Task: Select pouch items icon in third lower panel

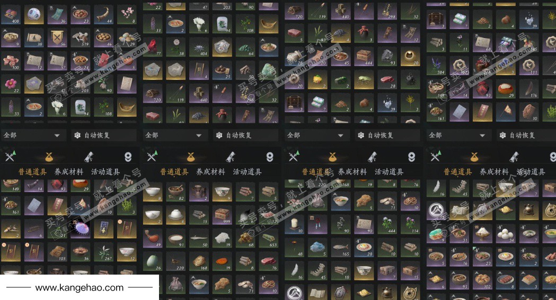Action: 332,157
